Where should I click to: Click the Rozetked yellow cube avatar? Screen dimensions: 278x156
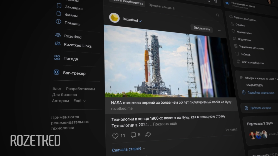(114, 18)
